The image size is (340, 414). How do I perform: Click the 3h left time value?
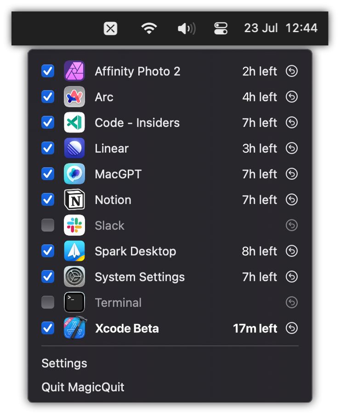[260, 148]
